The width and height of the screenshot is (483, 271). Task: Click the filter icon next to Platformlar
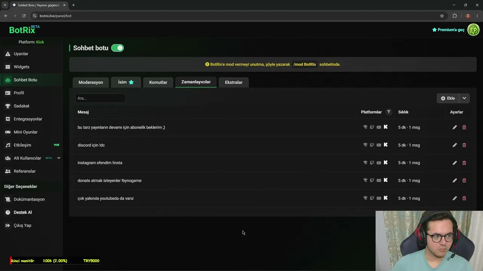[389, 112]
